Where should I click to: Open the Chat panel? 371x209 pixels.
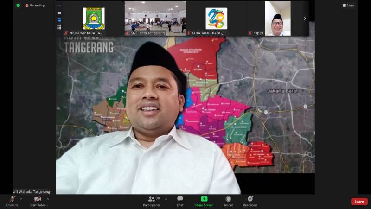pyautogui.click(x=180, y=200)
